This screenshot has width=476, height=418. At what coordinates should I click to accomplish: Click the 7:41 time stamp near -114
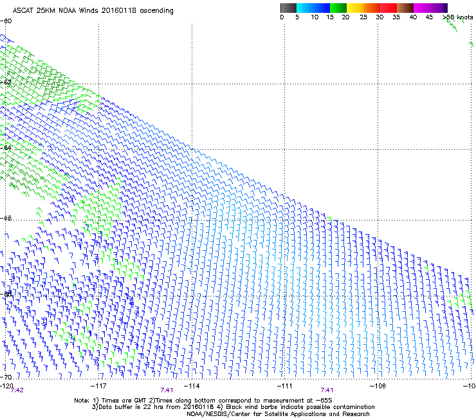(x=167, y=390)
